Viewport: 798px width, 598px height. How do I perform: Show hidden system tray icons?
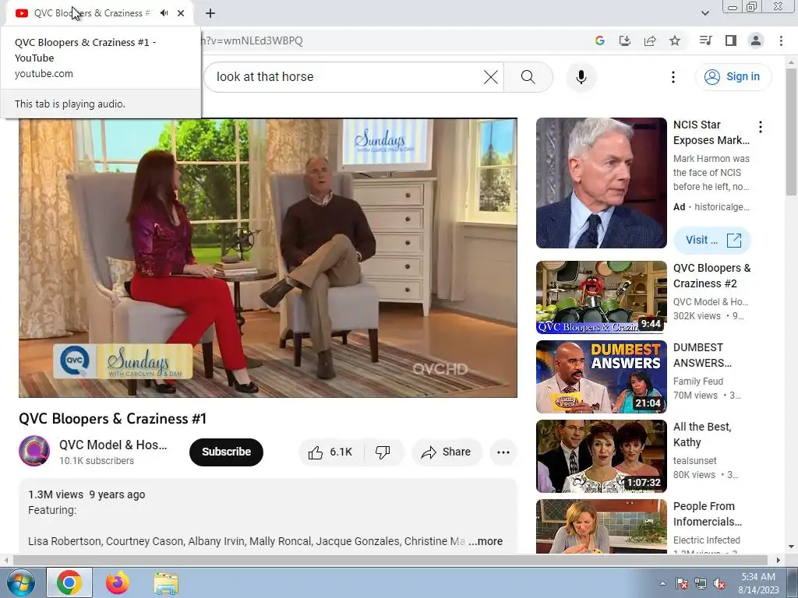(662, 583)
